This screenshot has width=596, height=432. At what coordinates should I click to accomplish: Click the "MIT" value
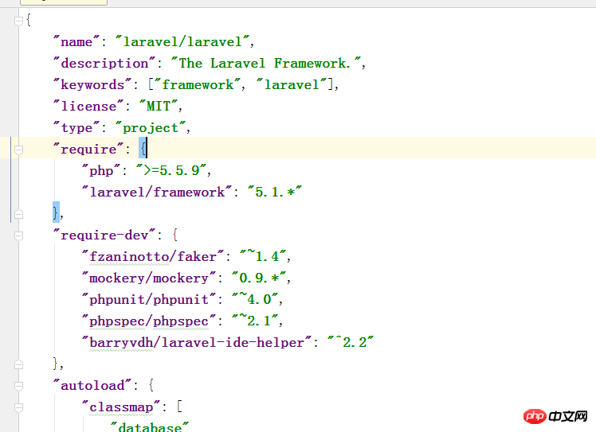tap(159, 106)
